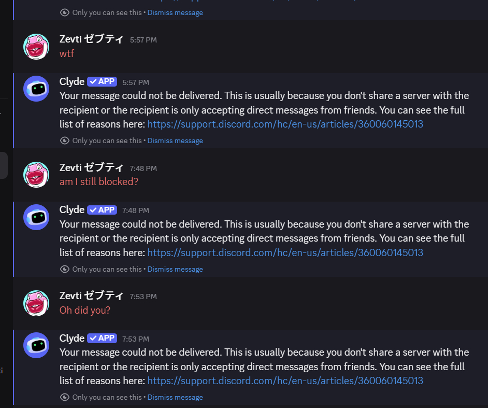Dismiss the 5:57 PM Clyde message
Screen dimensions: 488x408
[x=175, y=140]
